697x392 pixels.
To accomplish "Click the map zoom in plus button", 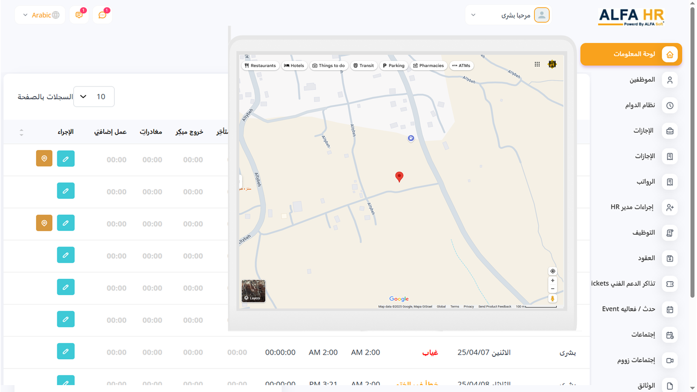I will click(553, 281).
